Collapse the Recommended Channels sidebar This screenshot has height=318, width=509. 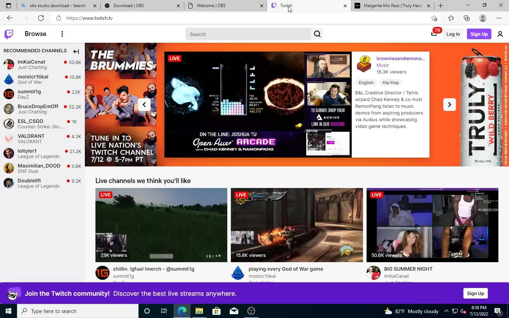[76, 52]
